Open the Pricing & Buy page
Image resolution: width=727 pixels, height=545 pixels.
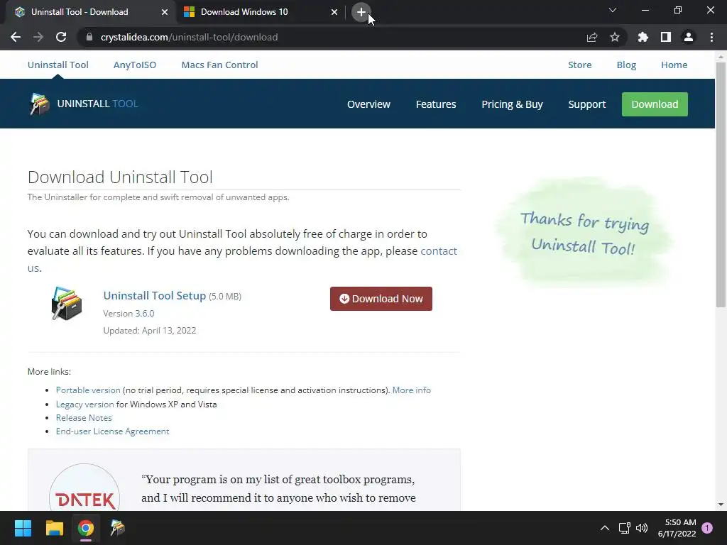tap(512, 104)
